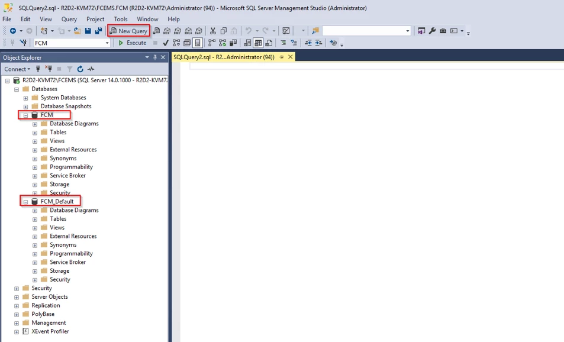The image size is (564, 342).
Task: Click the Copy icon
Action: [223, 31]
